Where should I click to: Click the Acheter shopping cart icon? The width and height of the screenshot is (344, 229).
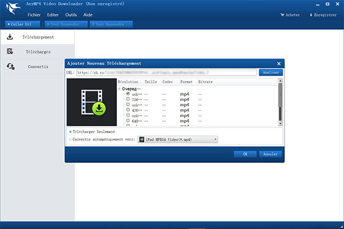282,15
